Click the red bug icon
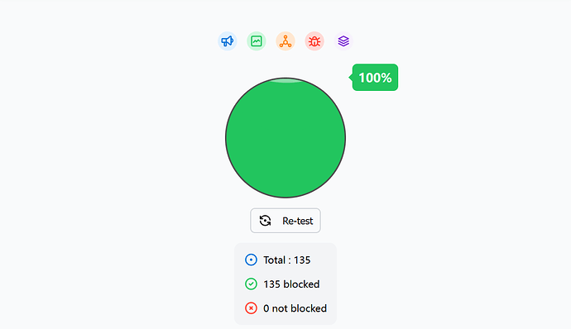Screen dimensions: 571x329 pyautogui.click(x=314, y=41)
